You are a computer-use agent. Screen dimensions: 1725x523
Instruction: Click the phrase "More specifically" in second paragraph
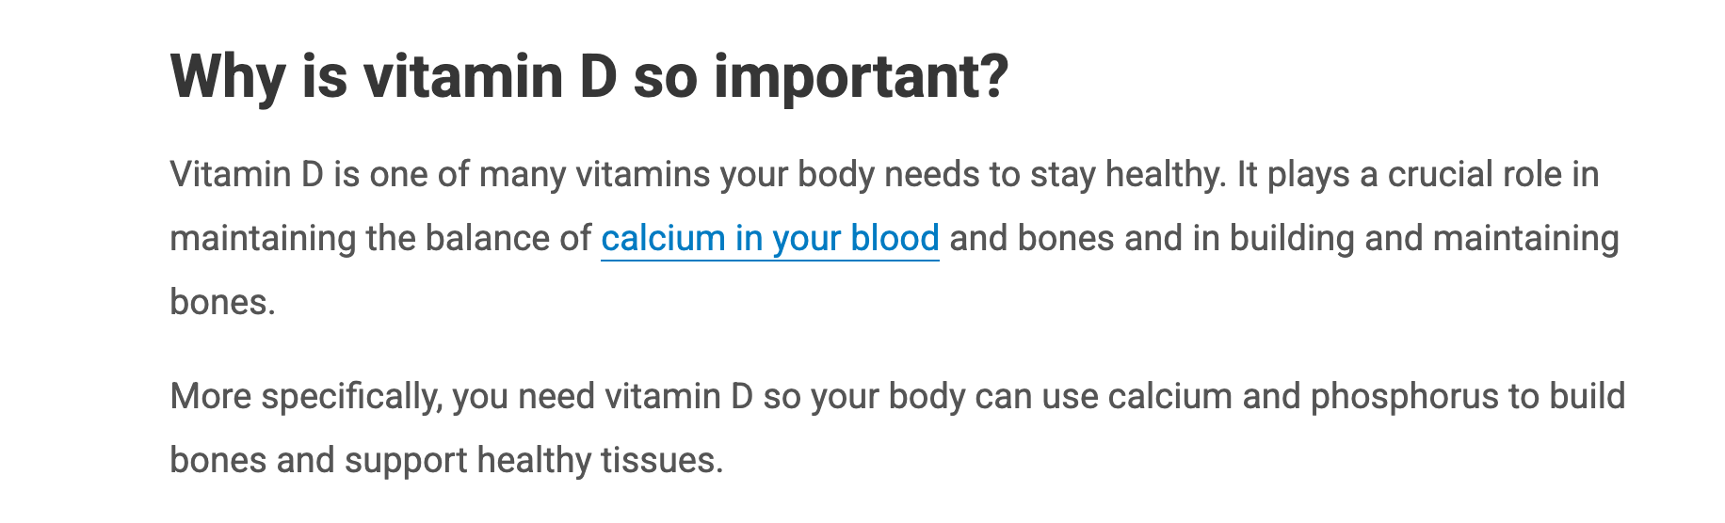coord(304,397)
